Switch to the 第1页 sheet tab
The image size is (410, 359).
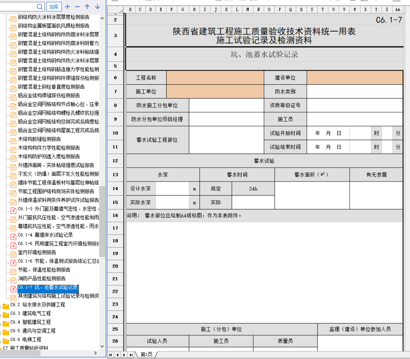(x=146, y=355)
